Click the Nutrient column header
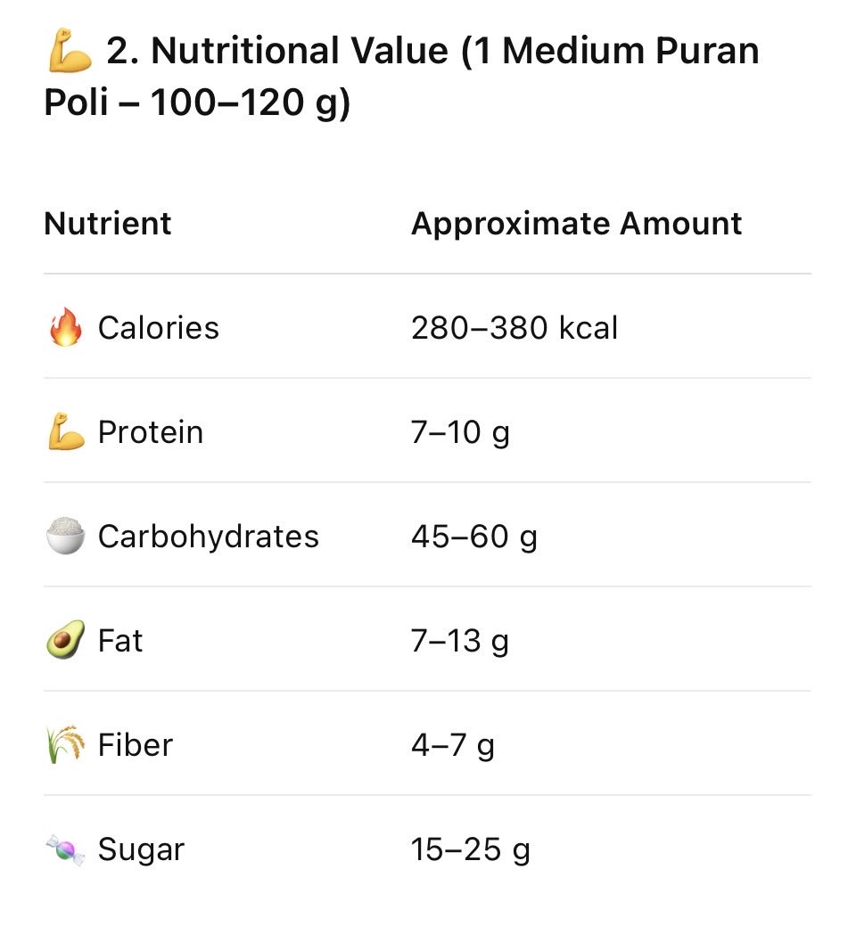The image size is (856, 943). click(x=108, y=224)
